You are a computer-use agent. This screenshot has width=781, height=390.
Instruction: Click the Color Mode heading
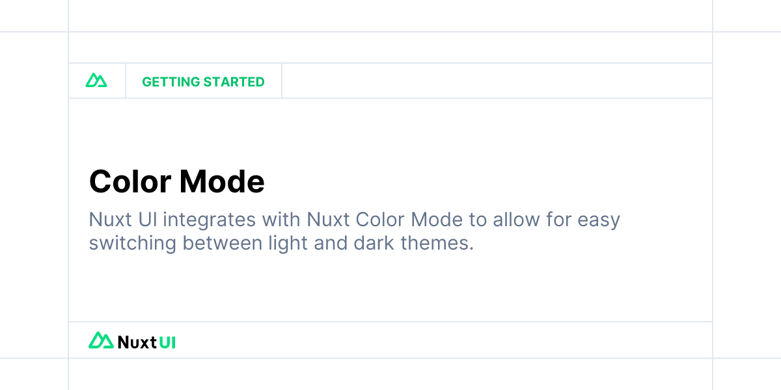click(x=176, y=181)
